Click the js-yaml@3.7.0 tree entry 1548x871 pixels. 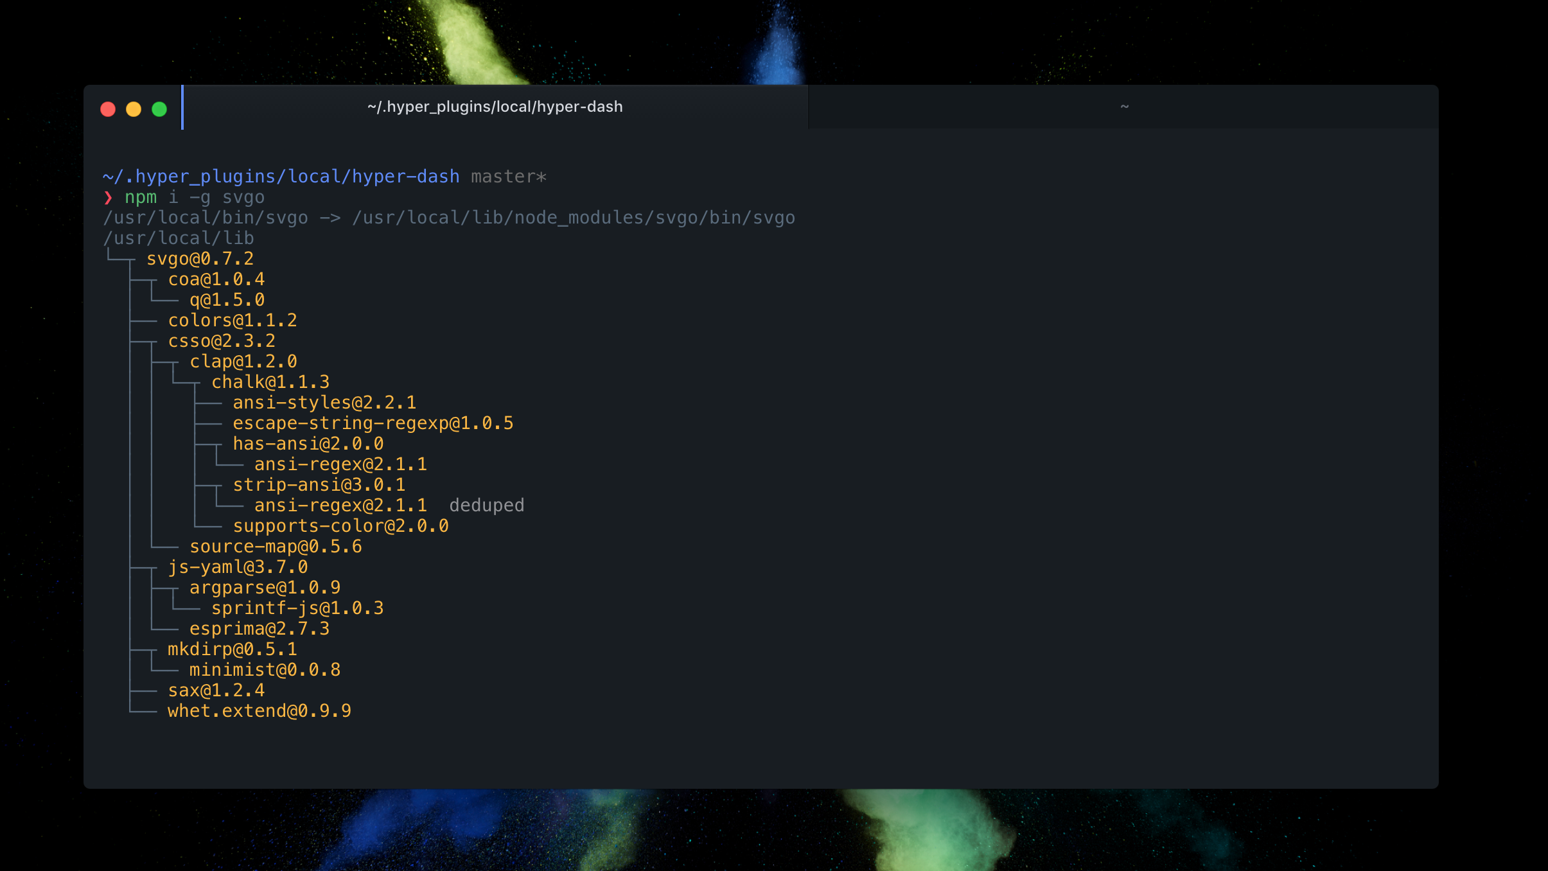click(238, 567)
